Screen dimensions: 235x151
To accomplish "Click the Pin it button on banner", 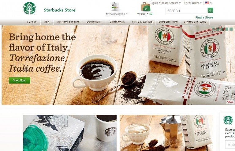I will tap(230, 102).
